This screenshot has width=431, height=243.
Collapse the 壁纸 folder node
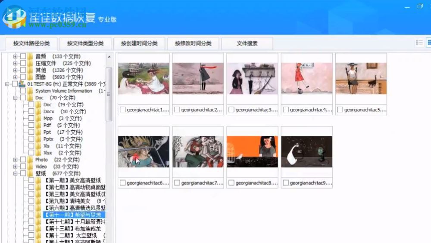click(x=16, y=173)
